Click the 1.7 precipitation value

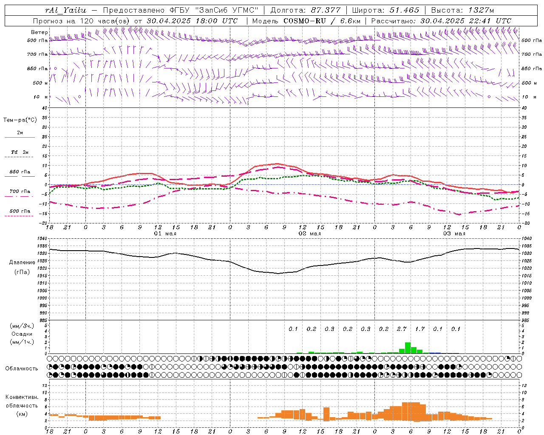pos(420,329)
